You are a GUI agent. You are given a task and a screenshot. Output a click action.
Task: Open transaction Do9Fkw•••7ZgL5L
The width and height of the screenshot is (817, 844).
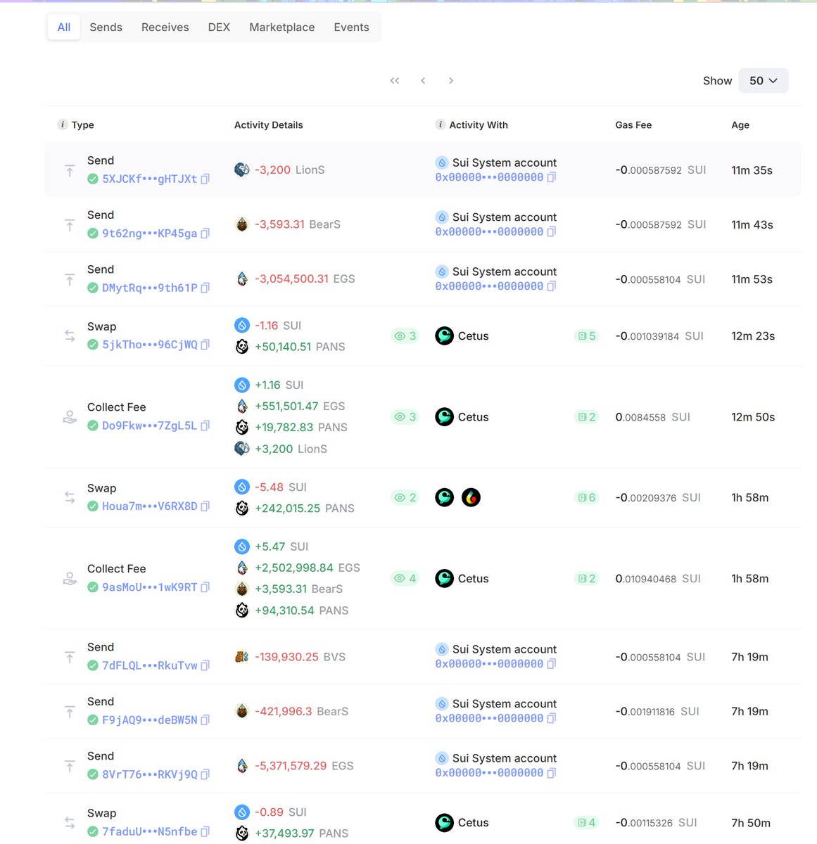click(150, 426)
